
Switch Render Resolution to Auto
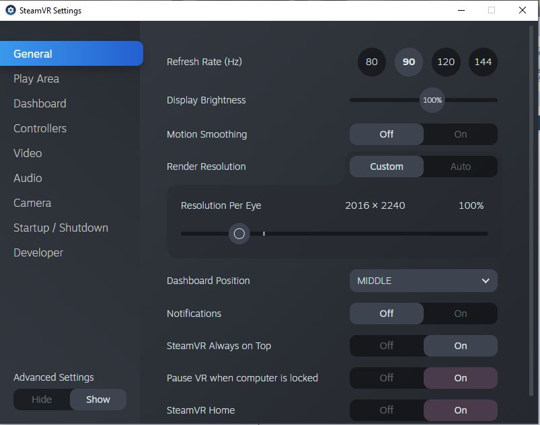pos(461,167)
